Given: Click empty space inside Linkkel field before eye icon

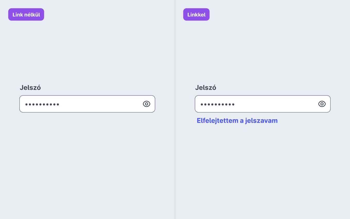Looking at the screenshot, I should [275, 104].
